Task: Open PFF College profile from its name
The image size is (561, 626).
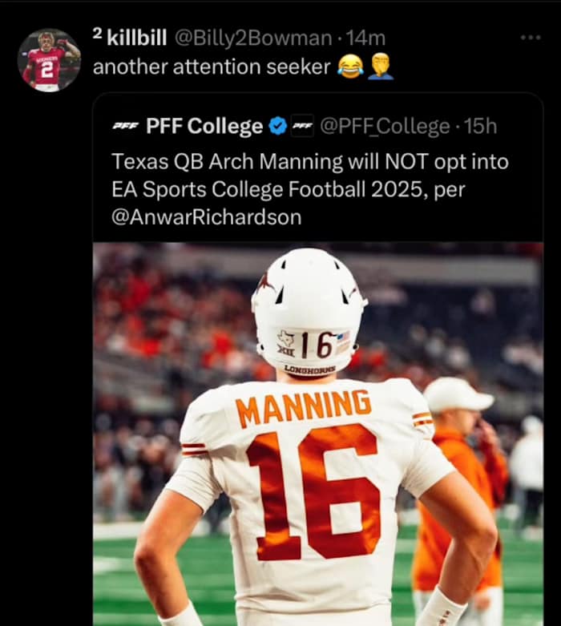Action: pyautogui.click(x=204, y=127)
